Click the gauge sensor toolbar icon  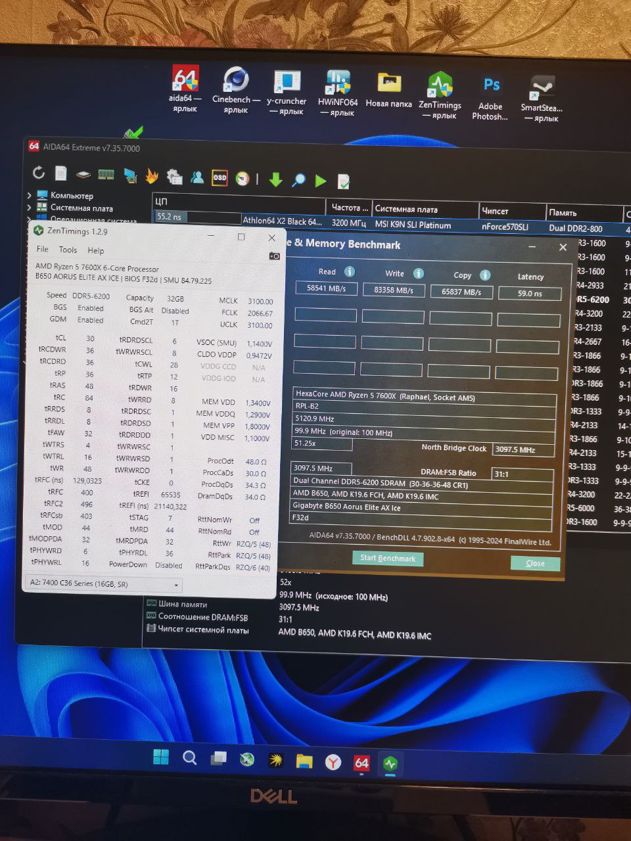[x=243, y=178]
